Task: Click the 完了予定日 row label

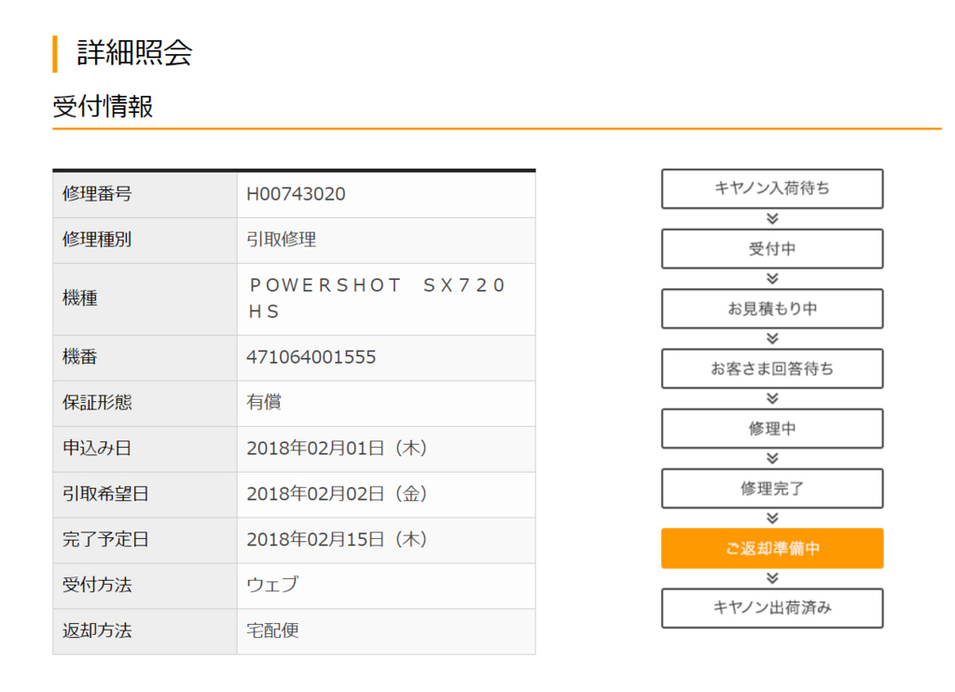Action: 105,539
